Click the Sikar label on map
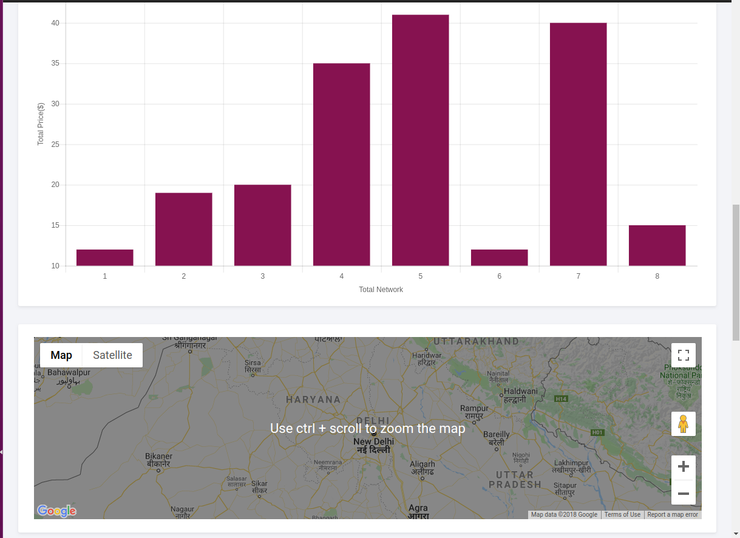This screenshot has width=740, height=538. [259, 487]
